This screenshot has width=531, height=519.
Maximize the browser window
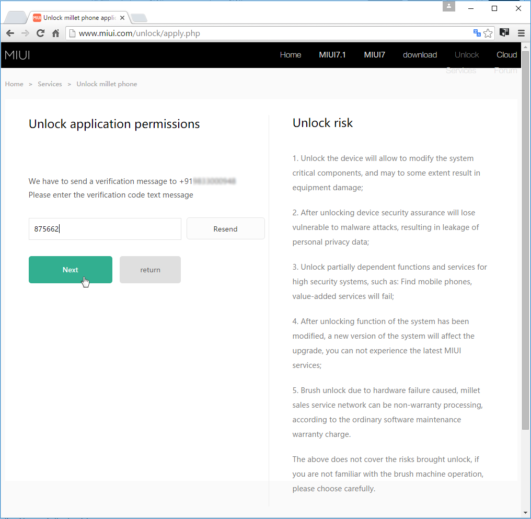[494, 8]
